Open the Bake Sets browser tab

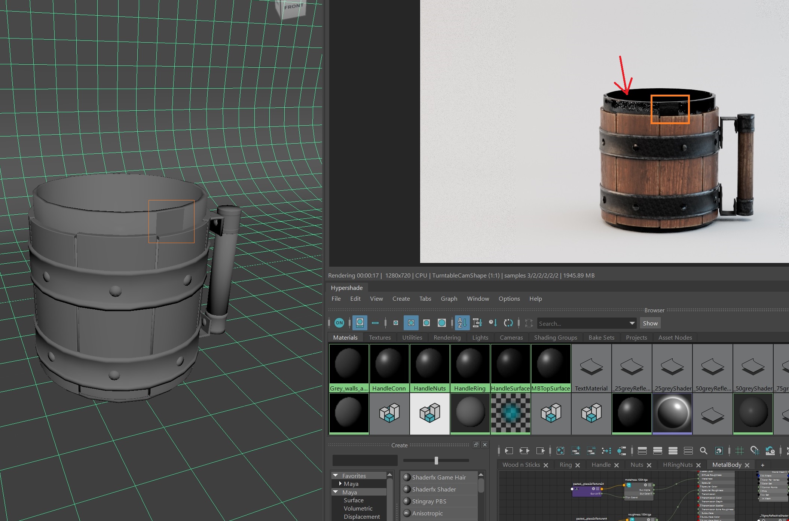pyautogui.click(x=601, y=337)
